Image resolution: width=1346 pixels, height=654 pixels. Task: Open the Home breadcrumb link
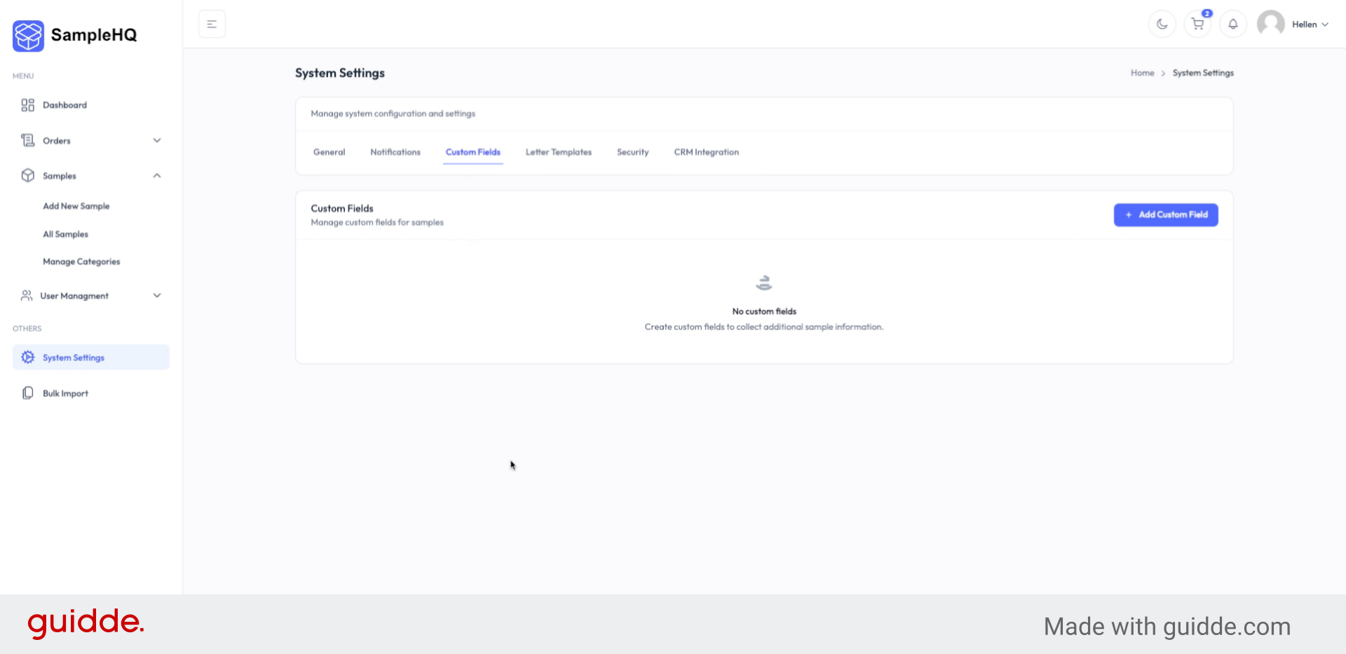point(1142,72)
